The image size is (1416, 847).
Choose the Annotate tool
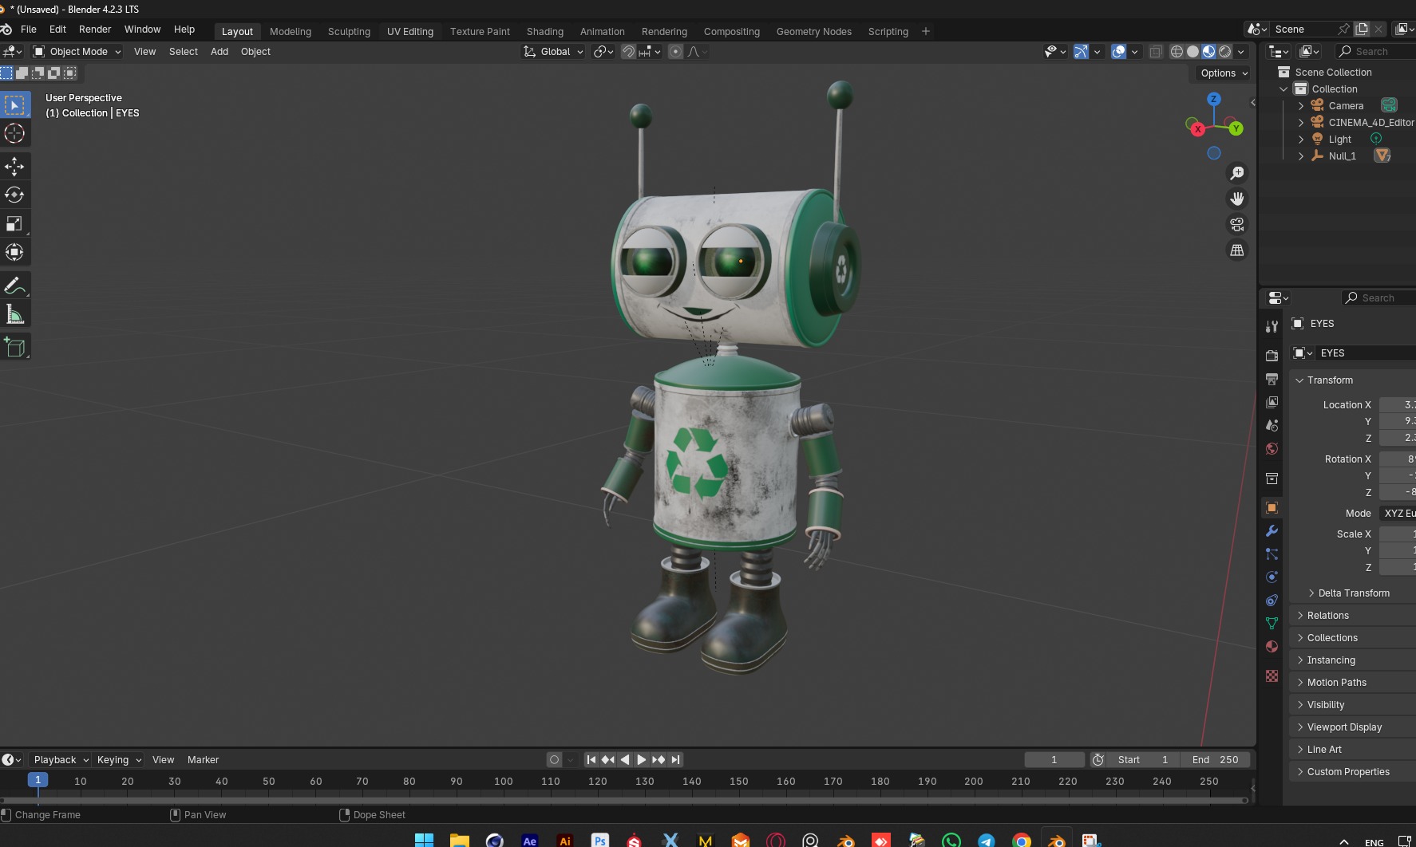click(15, 286)
